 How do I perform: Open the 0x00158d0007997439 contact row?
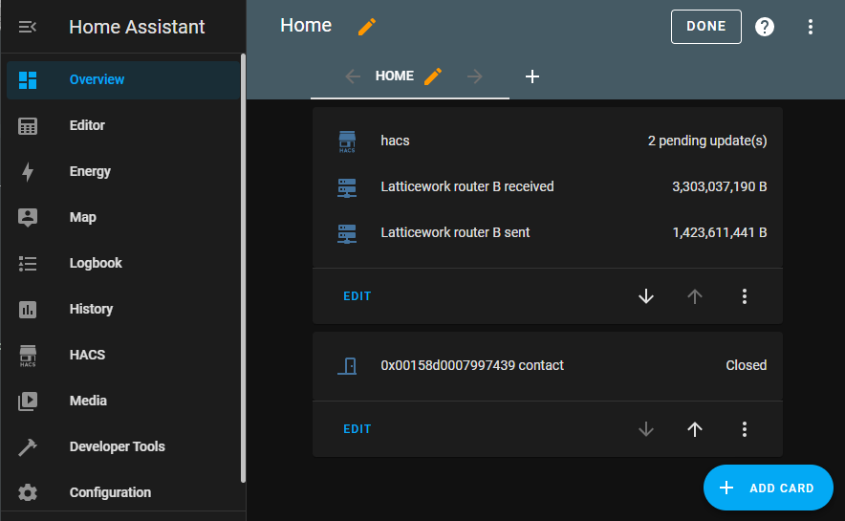(x=548, y=365)
